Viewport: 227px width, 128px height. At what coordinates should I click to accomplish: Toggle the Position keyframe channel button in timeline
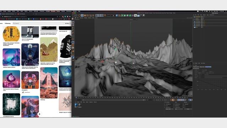point(178,100)
